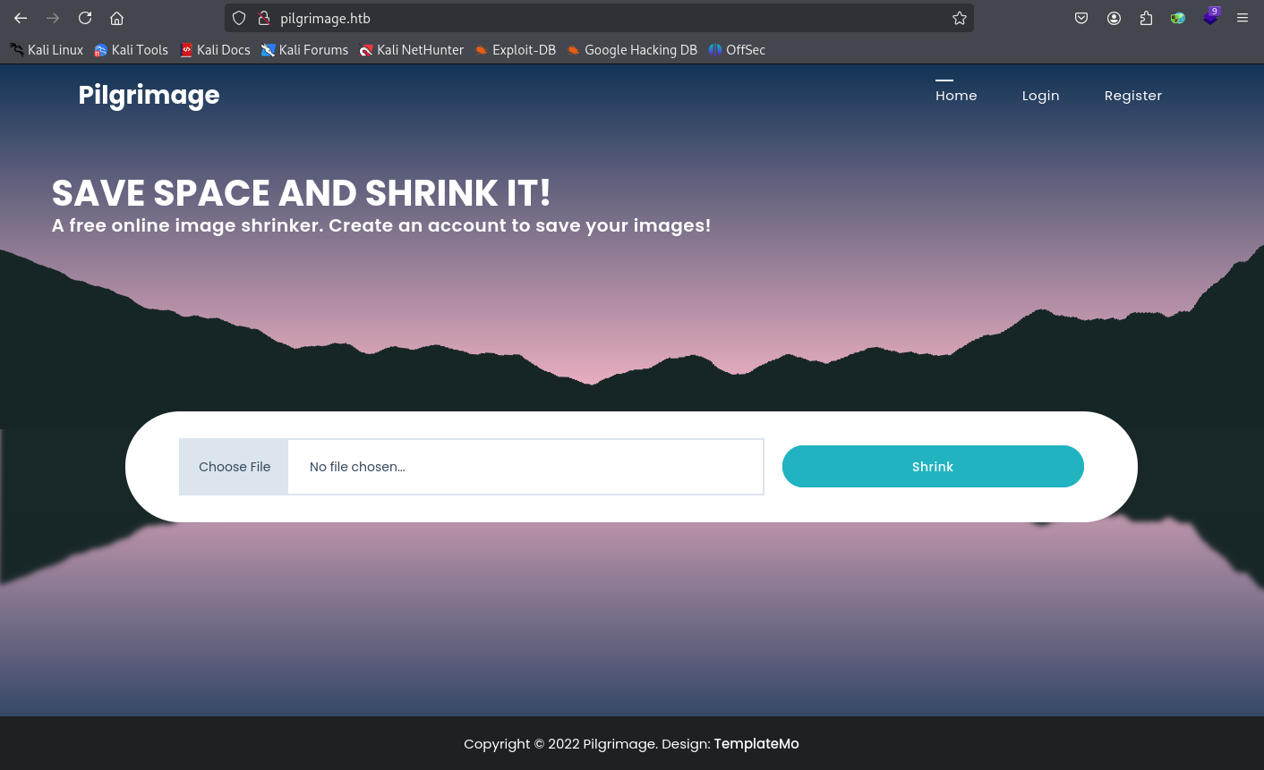The image size is (1264, 770).
Task: Click the purple extension icon with badge
Action: point(1210,17)
